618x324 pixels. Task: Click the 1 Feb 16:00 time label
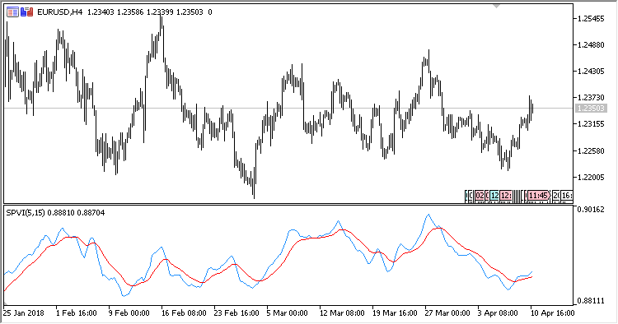77,313
